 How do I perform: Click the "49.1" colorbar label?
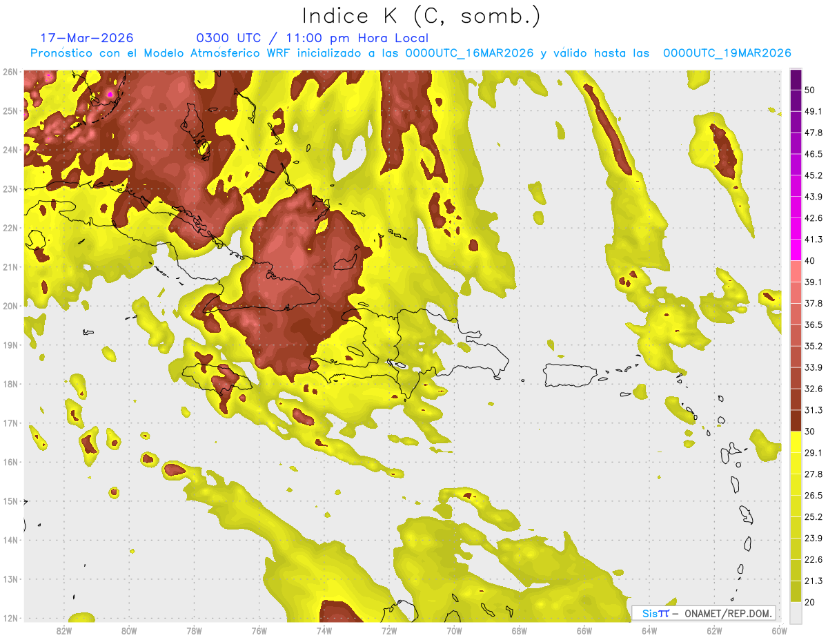click(x=814, y=111)
